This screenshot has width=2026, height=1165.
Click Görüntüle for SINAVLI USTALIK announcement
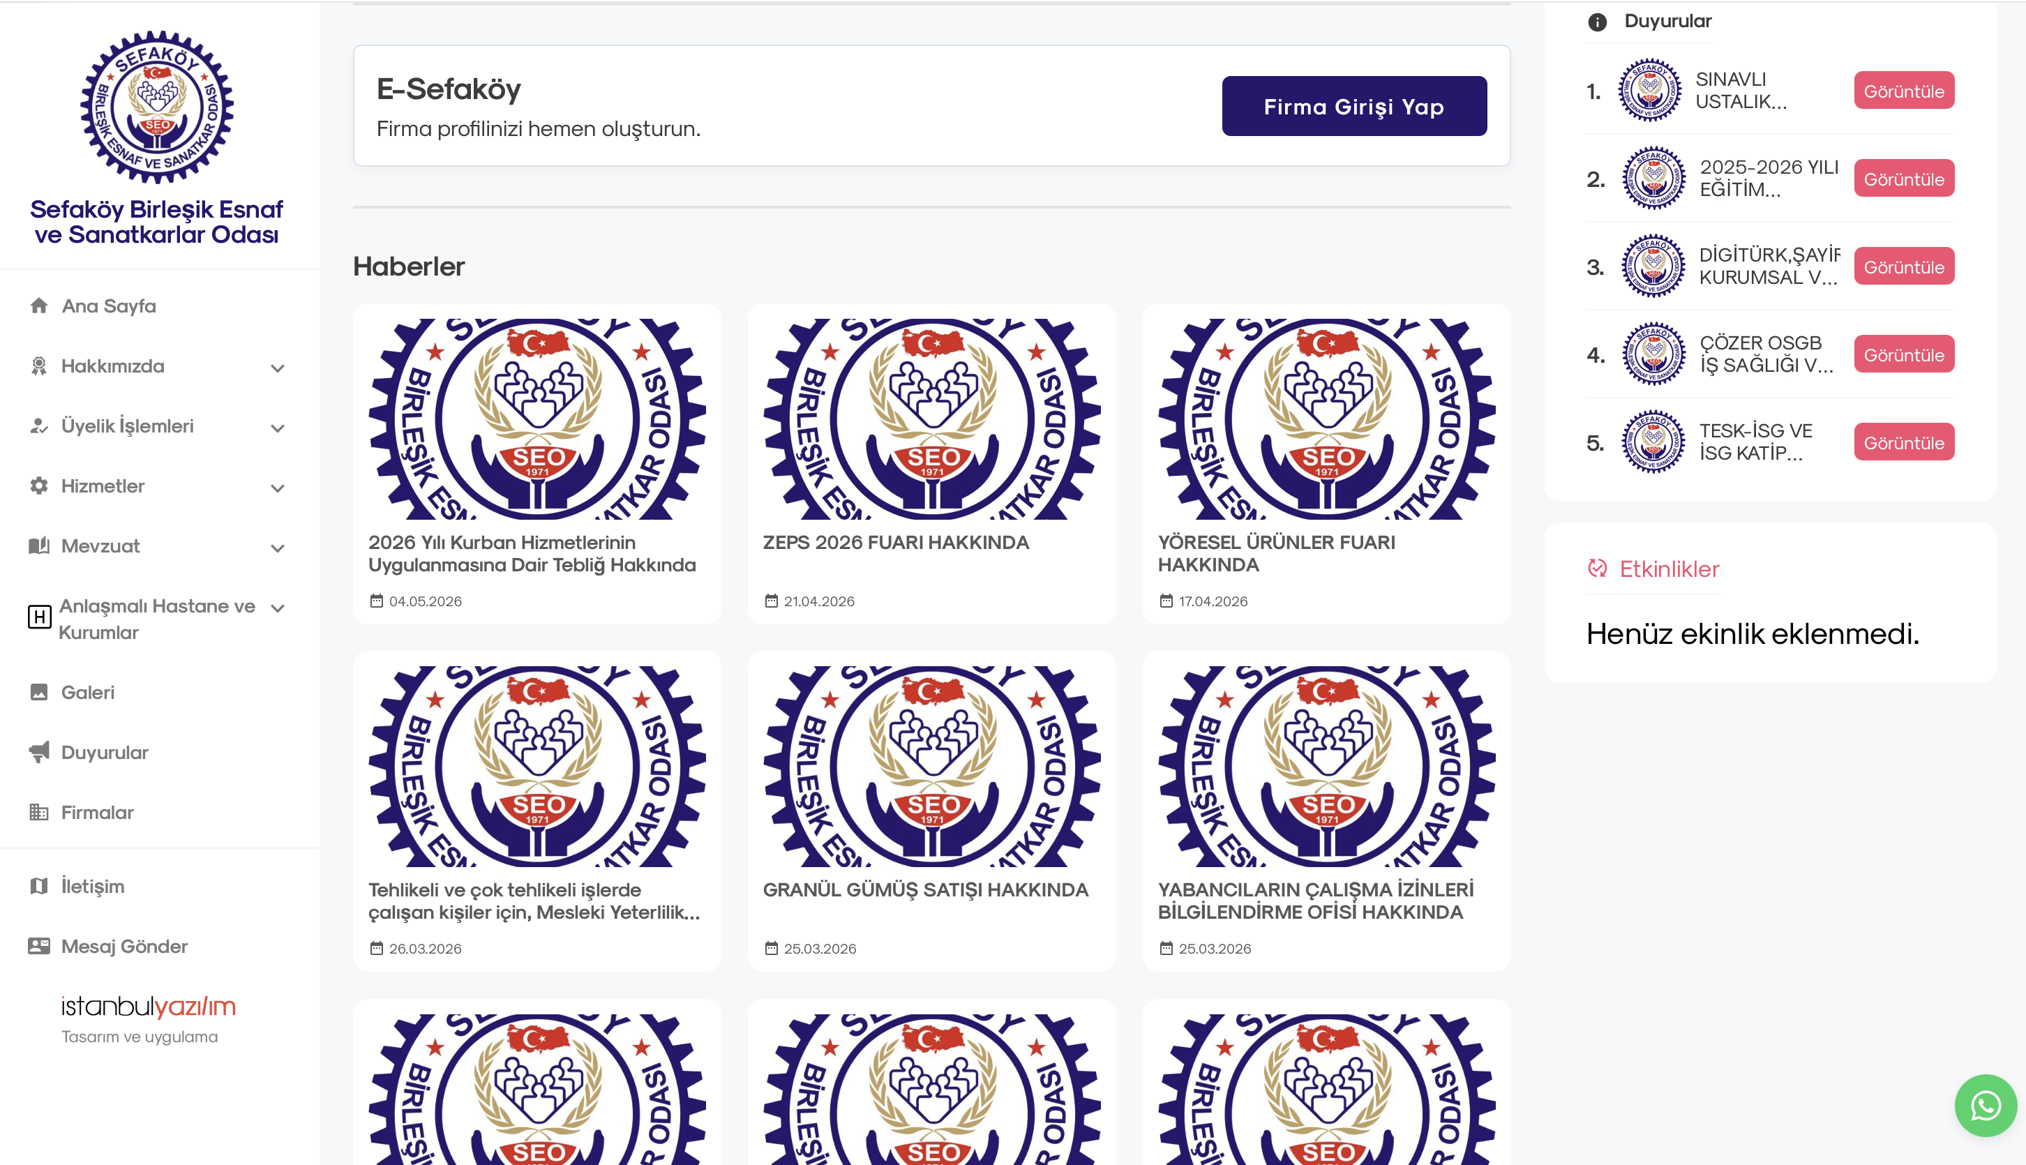tap(1904, 91)
